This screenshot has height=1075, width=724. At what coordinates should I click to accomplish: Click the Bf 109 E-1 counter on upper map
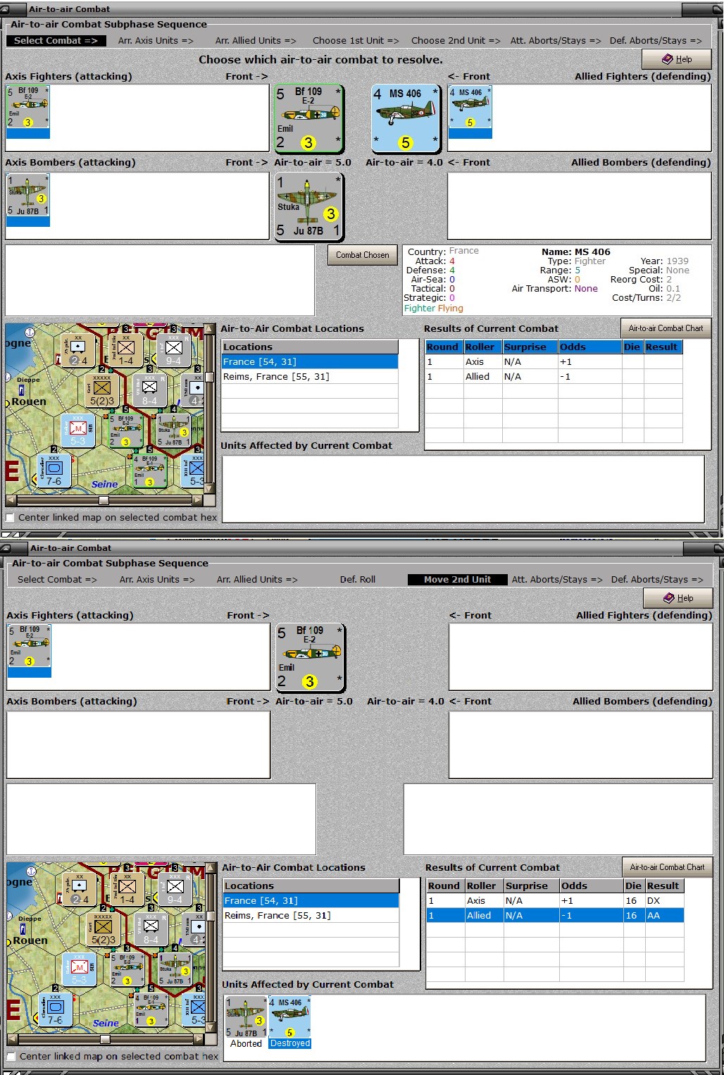(149, 471)
